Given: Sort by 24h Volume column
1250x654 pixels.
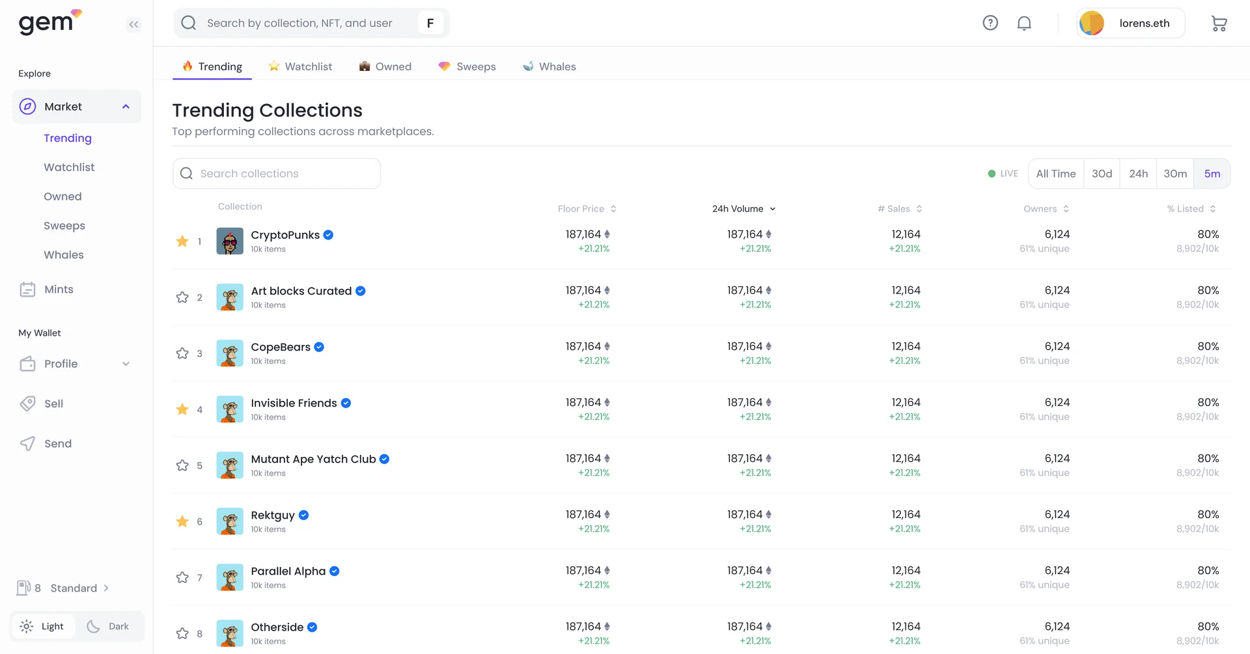Looking at the screenshot, I should pos(744,209).
